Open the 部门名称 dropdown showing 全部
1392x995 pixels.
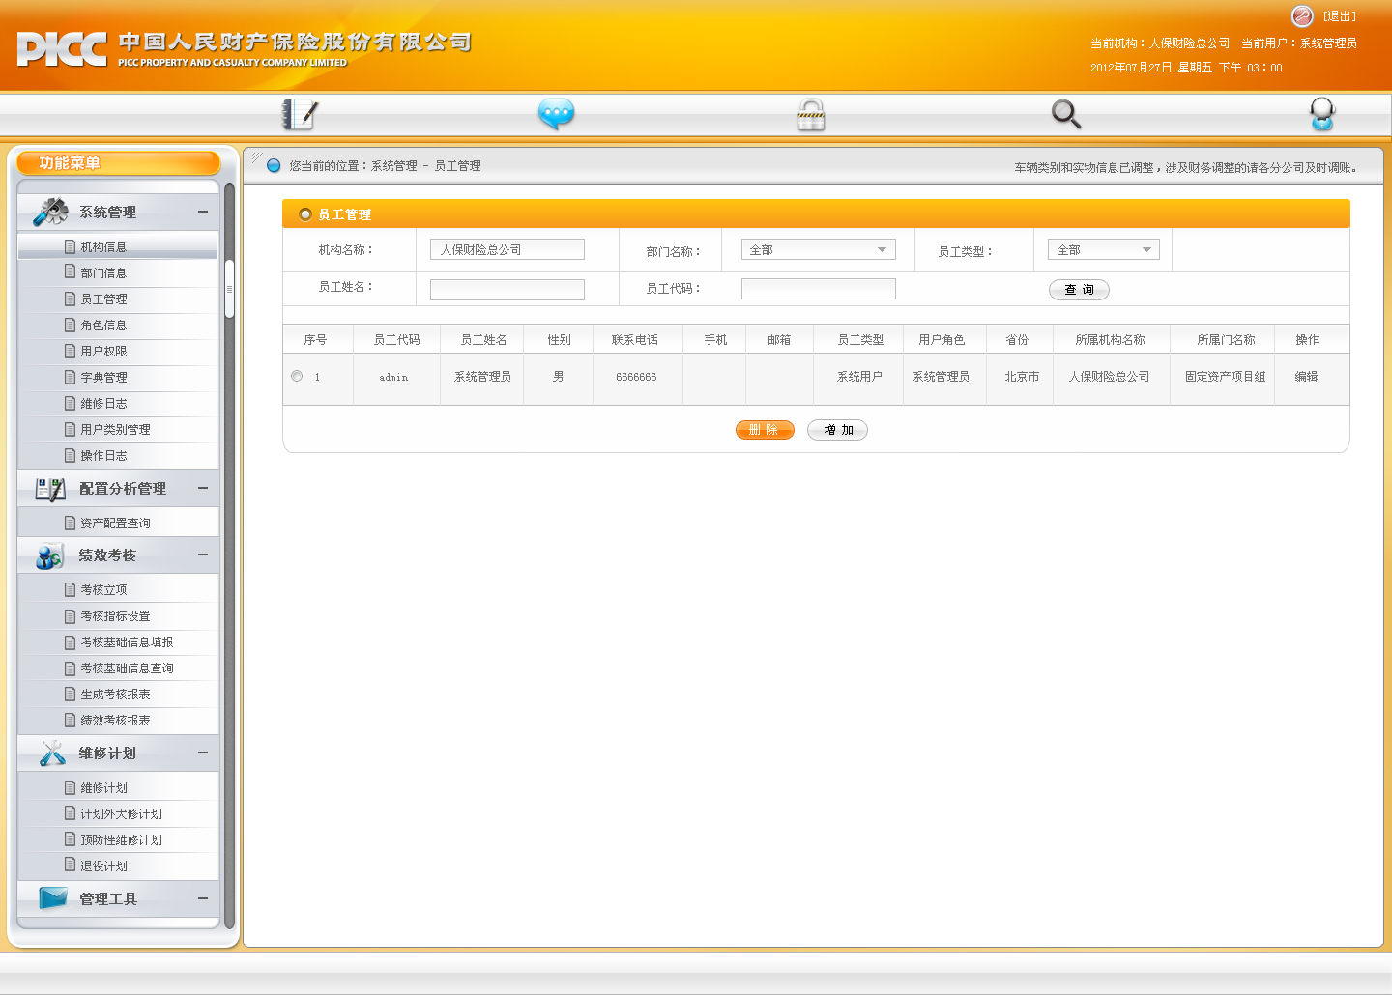pyautogui.click(x=819, y=249)
